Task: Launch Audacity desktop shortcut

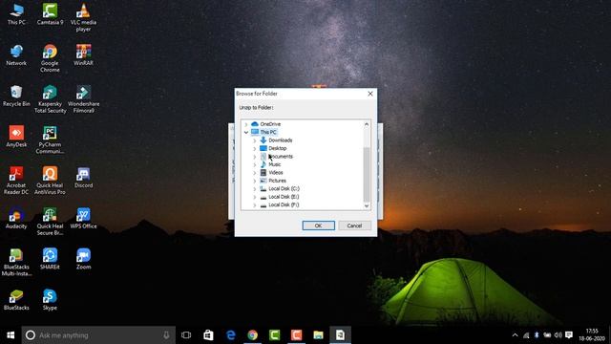Action: pyautogui.click(x=16, y=218)
